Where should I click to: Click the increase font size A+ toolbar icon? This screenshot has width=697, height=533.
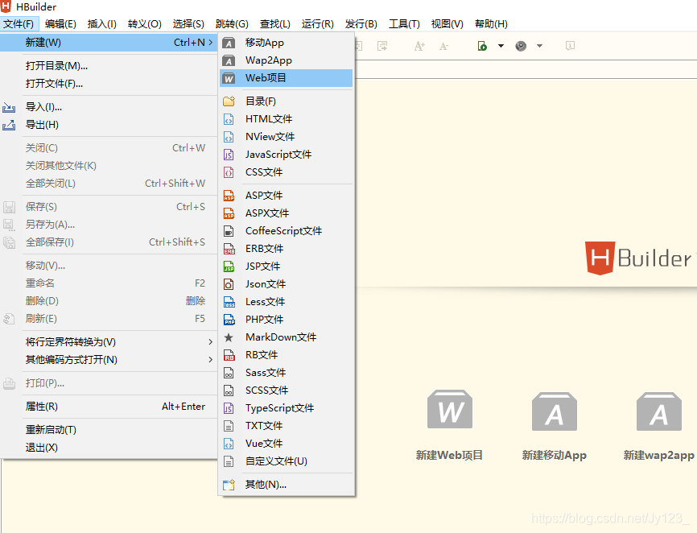(x=419, y=46)
